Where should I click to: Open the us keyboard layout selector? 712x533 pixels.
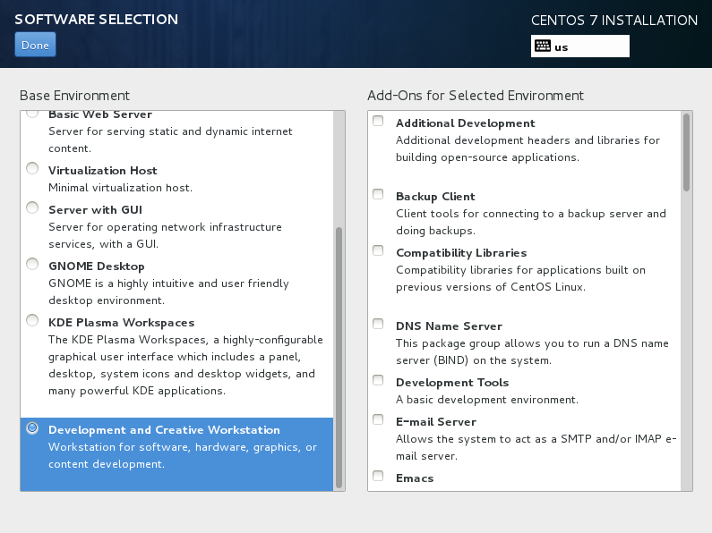[x=579, y=47]
